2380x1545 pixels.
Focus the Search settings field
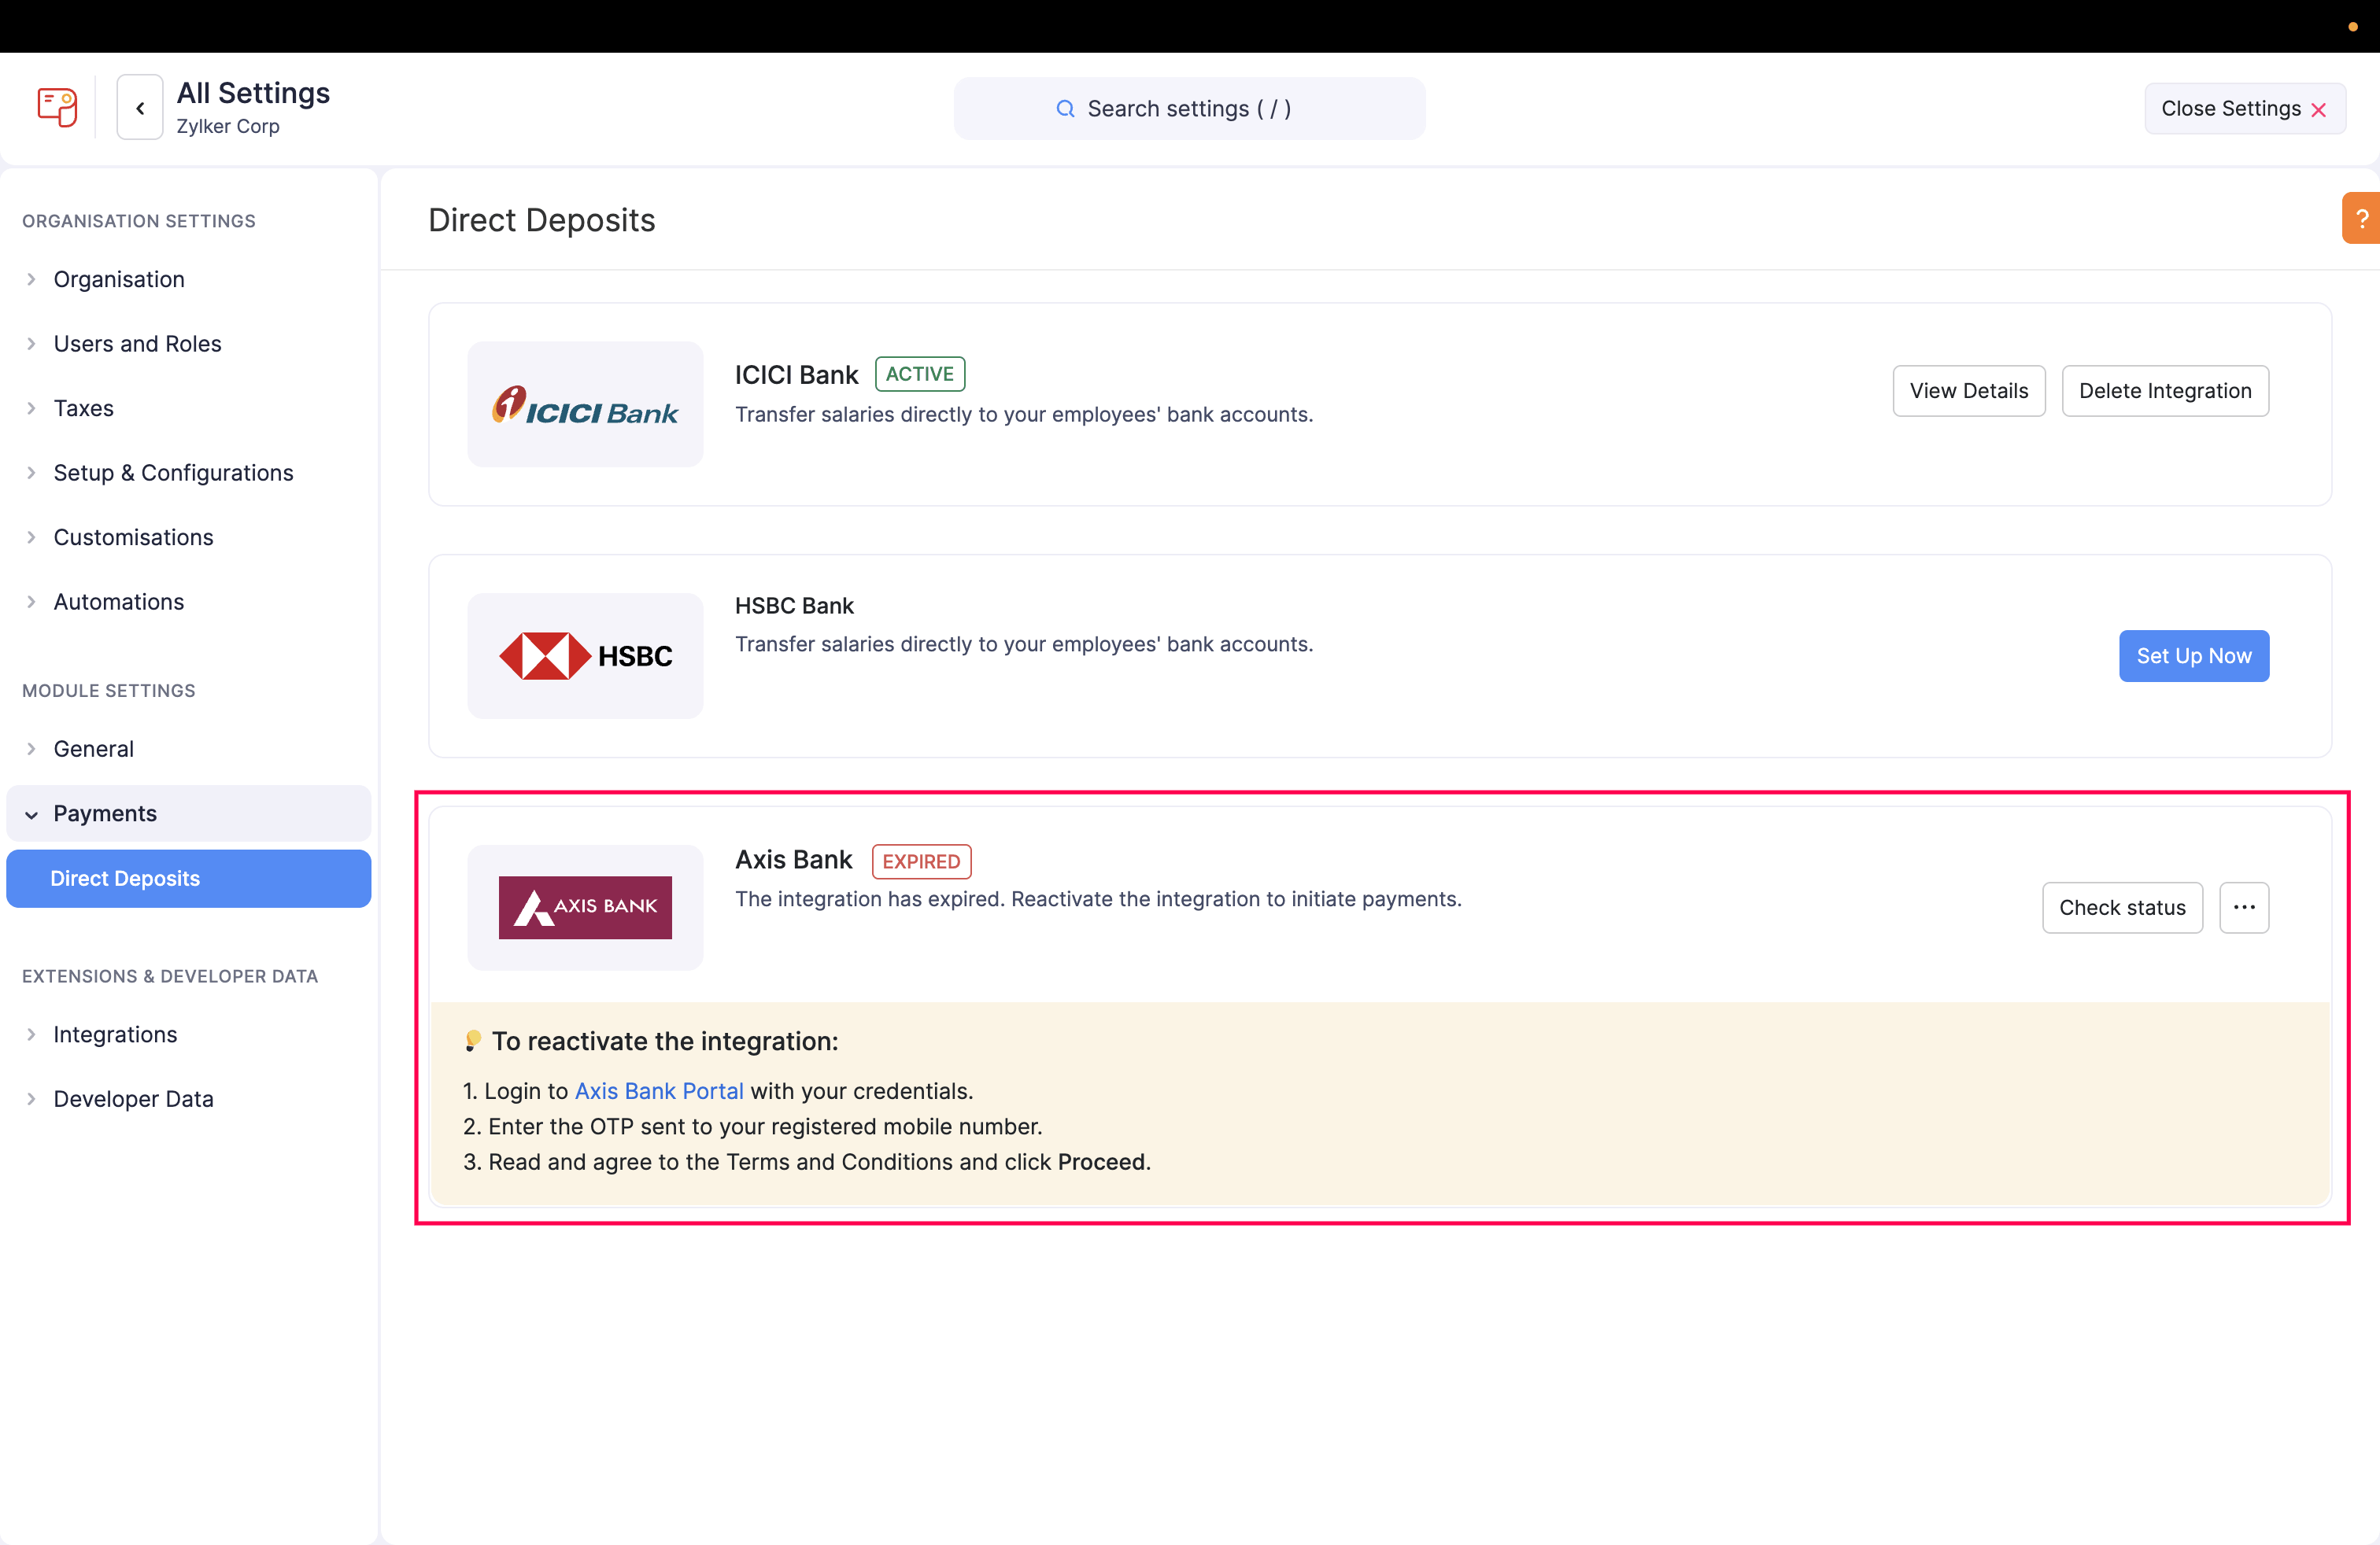point(1189,108)
